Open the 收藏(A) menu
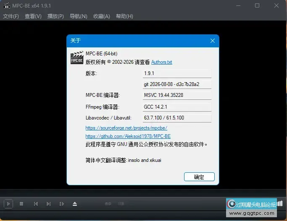Screen dimensions: 287x221 102,16
